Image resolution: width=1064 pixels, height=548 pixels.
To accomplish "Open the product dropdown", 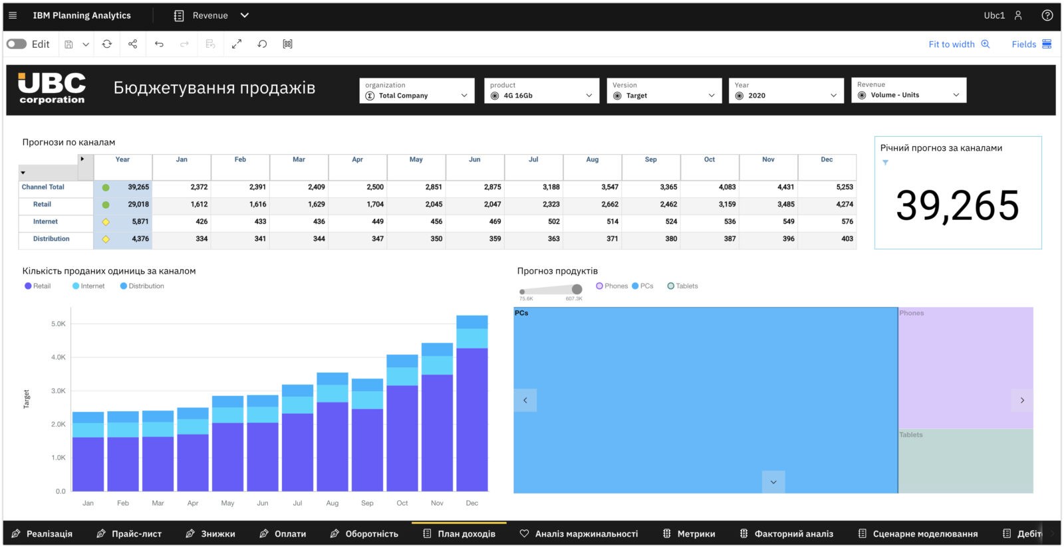I will [541, 91].
